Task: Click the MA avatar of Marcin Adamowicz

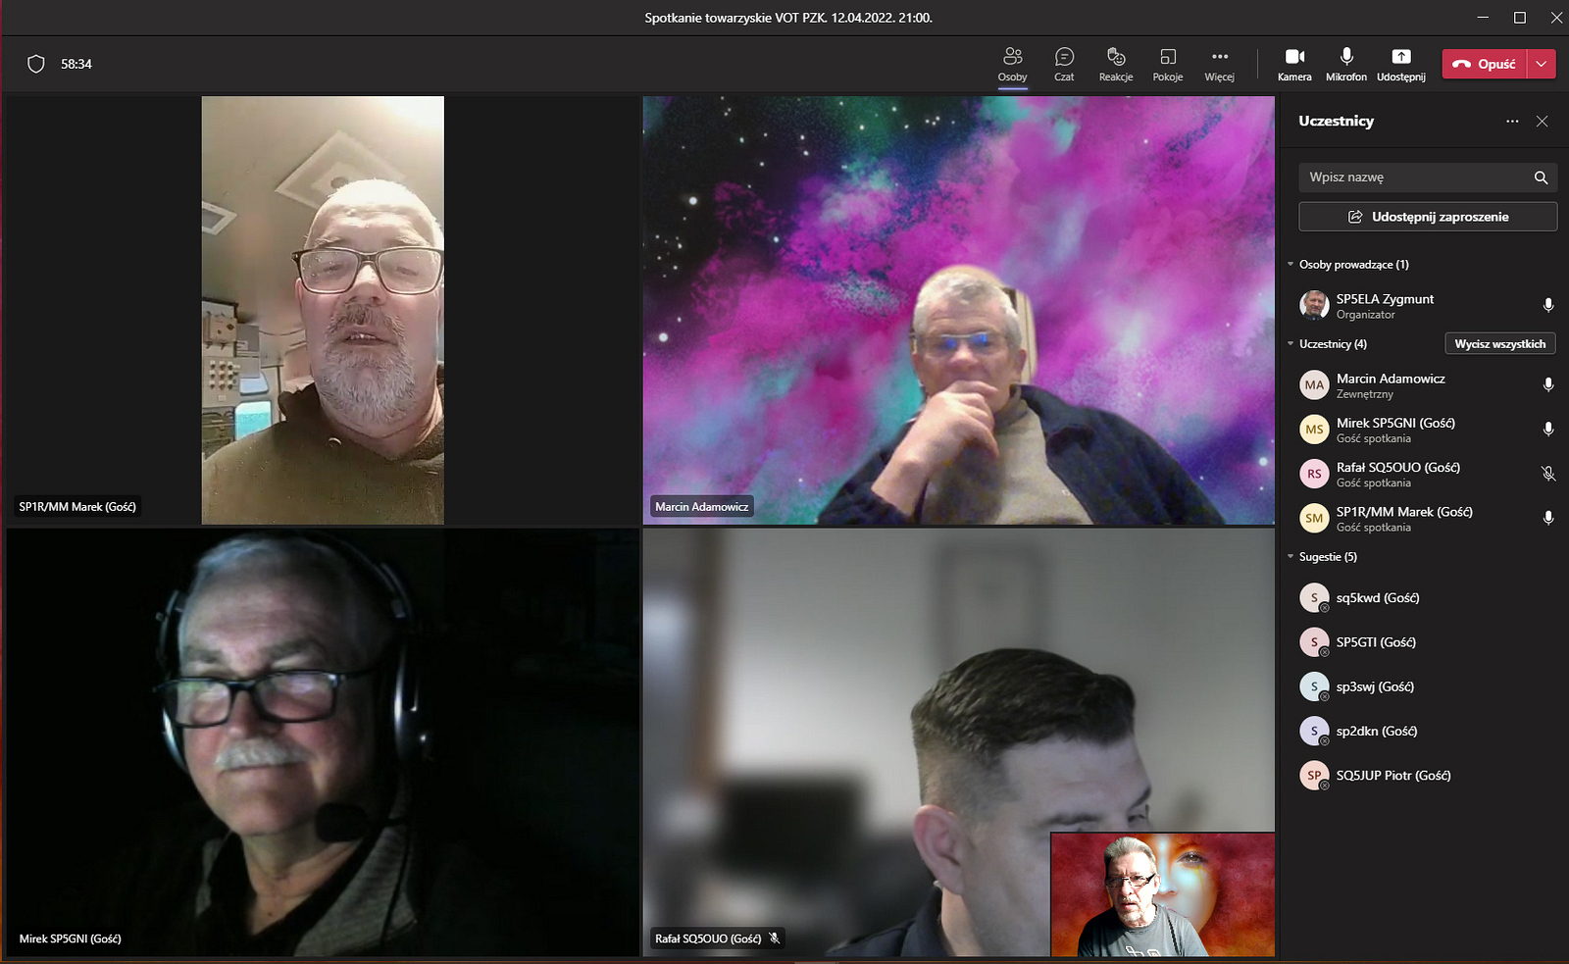Action: point(1314,384)
